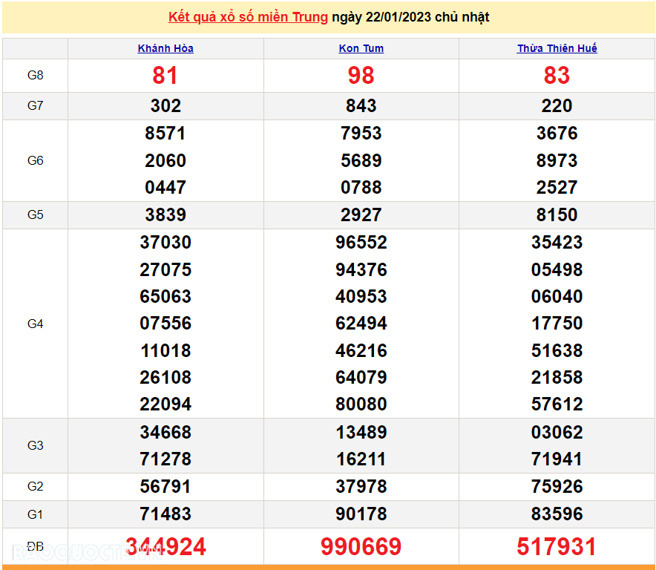Screen dimensions: 656x570
Task: Select Kon Tum G8 result 98
Action: [361, 76]
